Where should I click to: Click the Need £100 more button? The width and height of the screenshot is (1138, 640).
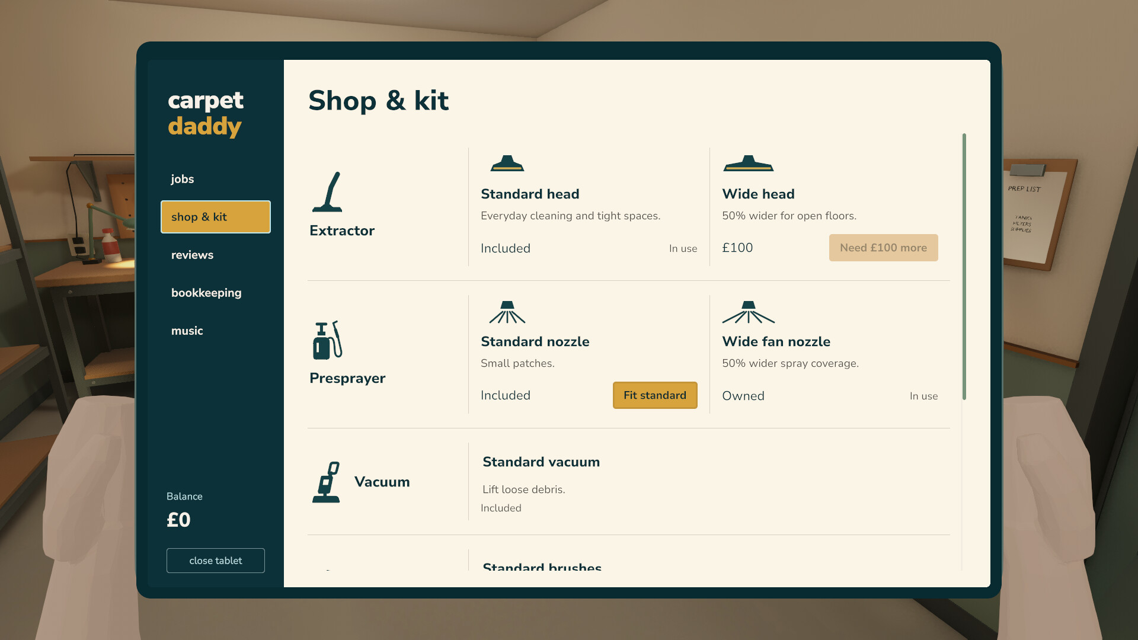pyautogui.click(x=883, y=248)
